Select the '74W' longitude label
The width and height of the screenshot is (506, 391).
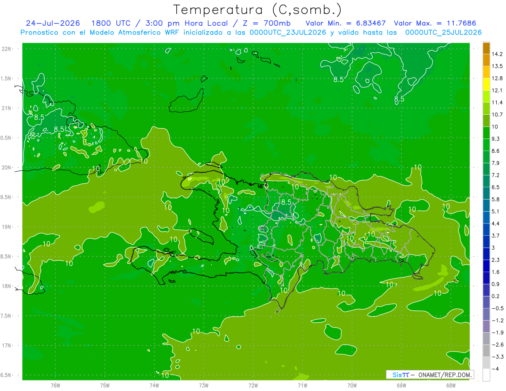(x=154, y=385)
